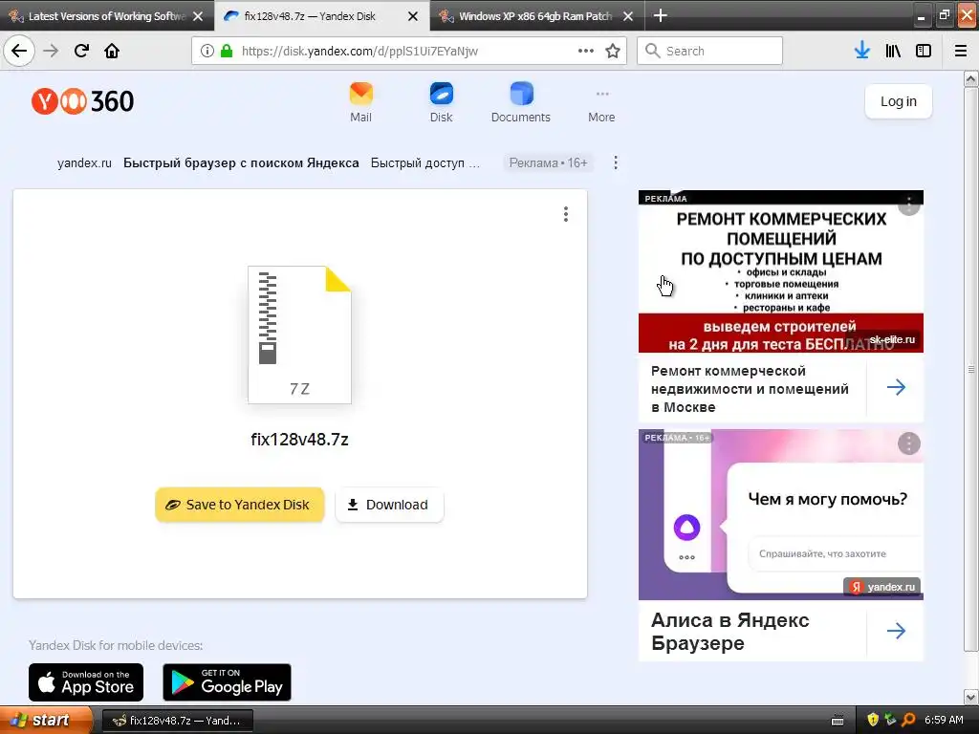Viewport: 979px width, 734px height.
Task: Click Ремонт коммерческой недвижимости ad title
Action: pyautogui.click(x=750, y=389)
